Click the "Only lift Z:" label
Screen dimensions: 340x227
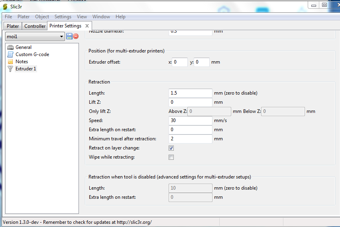100,111
